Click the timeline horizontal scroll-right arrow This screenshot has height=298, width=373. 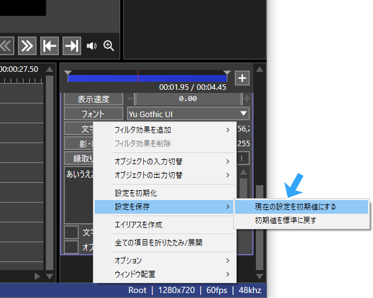pos(37,276)
